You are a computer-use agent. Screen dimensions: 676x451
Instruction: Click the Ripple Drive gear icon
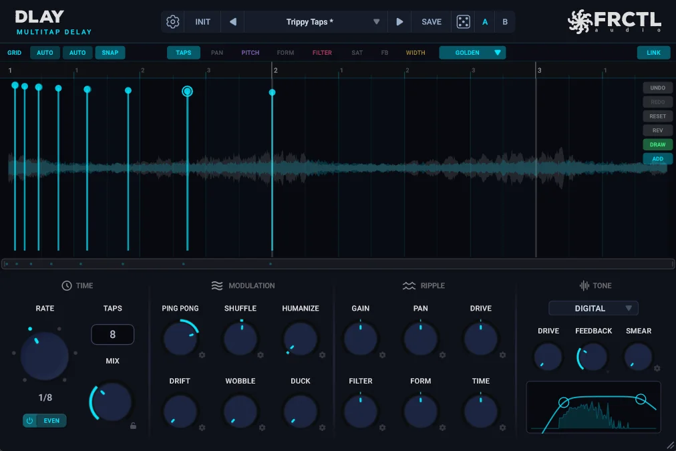(x=503, y=355)
